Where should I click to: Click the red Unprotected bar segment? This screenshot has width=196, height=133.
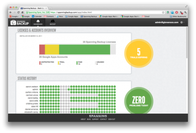[x=42, y=49]
